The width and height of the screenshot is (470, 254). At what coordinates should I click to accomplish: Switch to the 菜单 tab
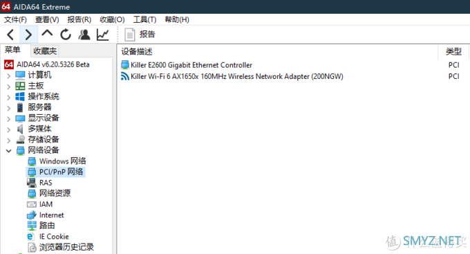12,50
